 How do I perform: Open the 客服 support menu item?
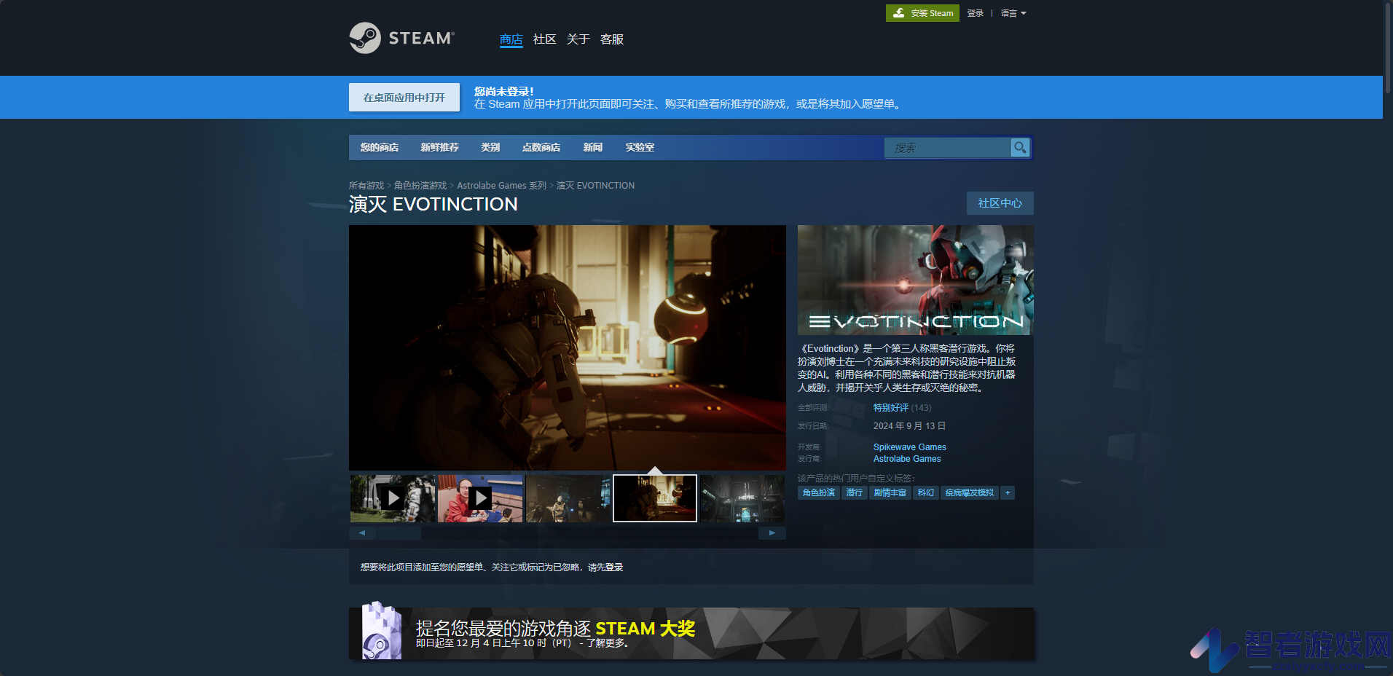point(612,39)
